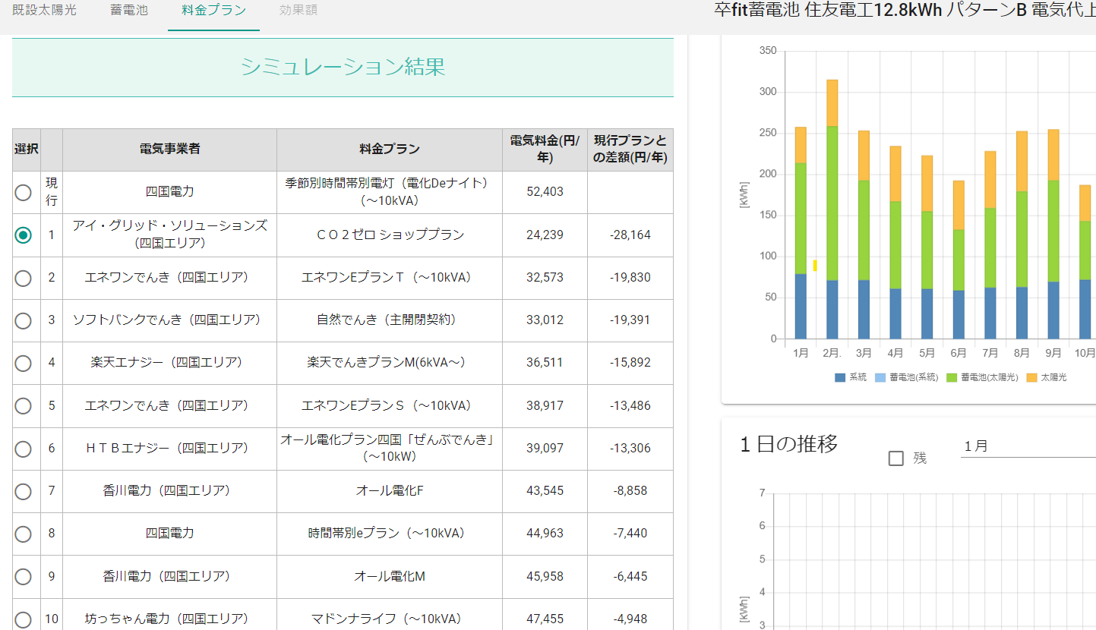Select ソフトバンクでんき plan radio button
Screen dimensions: 1096x630
pos(24,320)
